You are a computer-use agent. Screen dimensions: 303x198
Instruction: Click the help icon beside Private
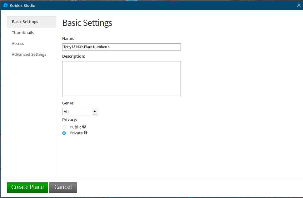[86, 133]
